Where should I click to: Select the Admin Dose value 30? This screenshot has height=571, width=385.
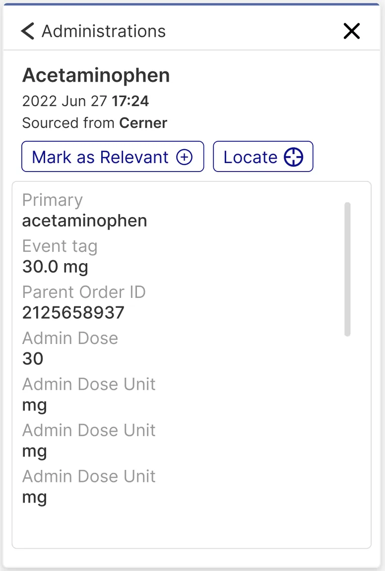[33, 359]
